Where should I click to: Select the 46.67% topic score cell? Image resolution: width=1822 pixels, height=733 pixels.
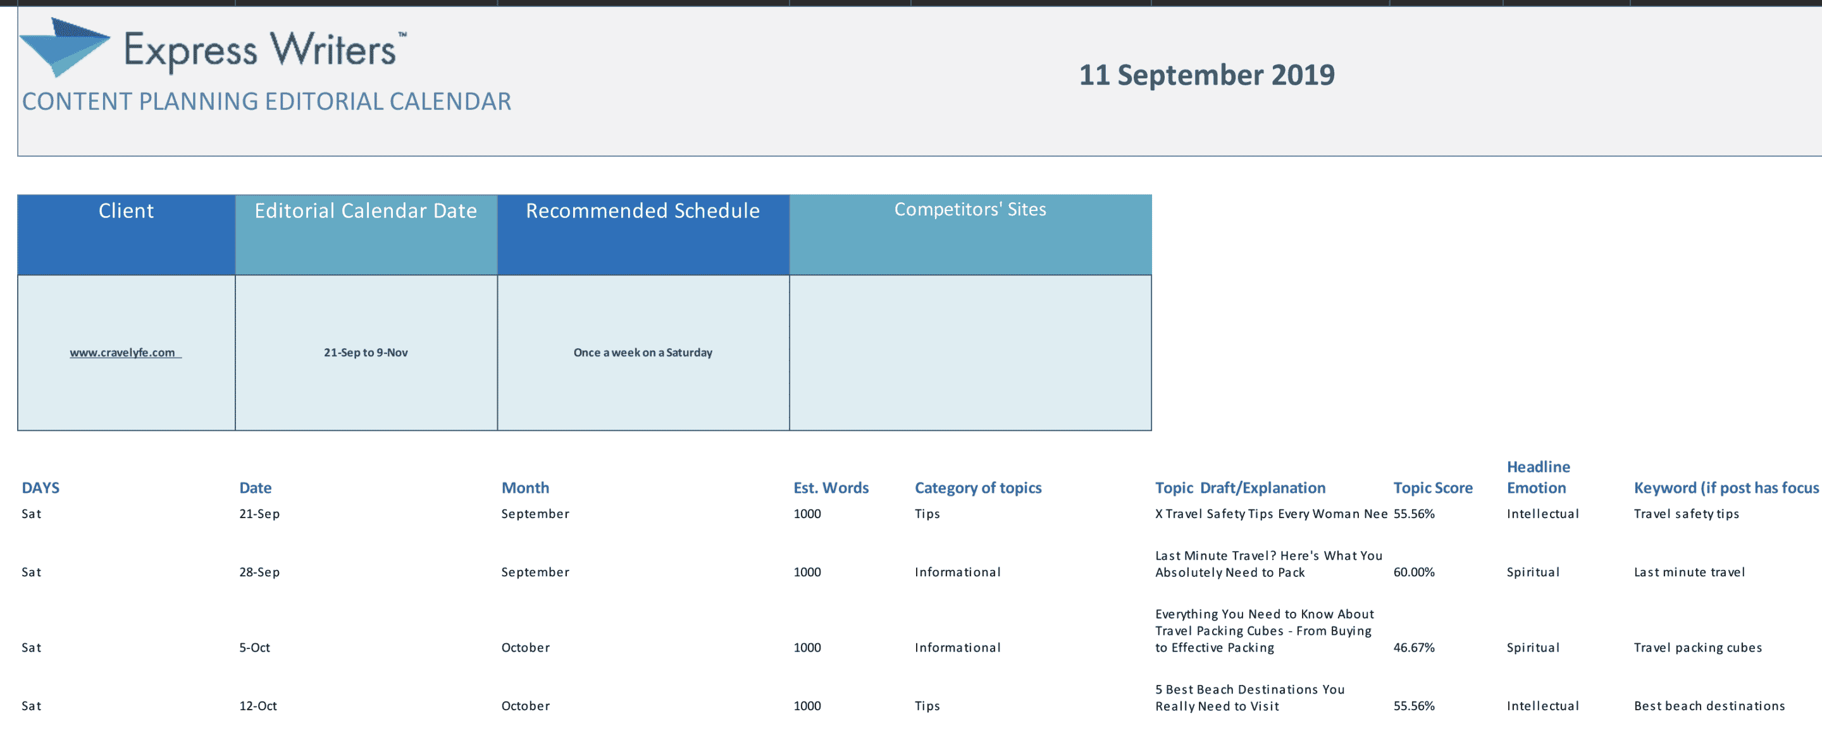pyautogui.click(x=1414, y=648)
